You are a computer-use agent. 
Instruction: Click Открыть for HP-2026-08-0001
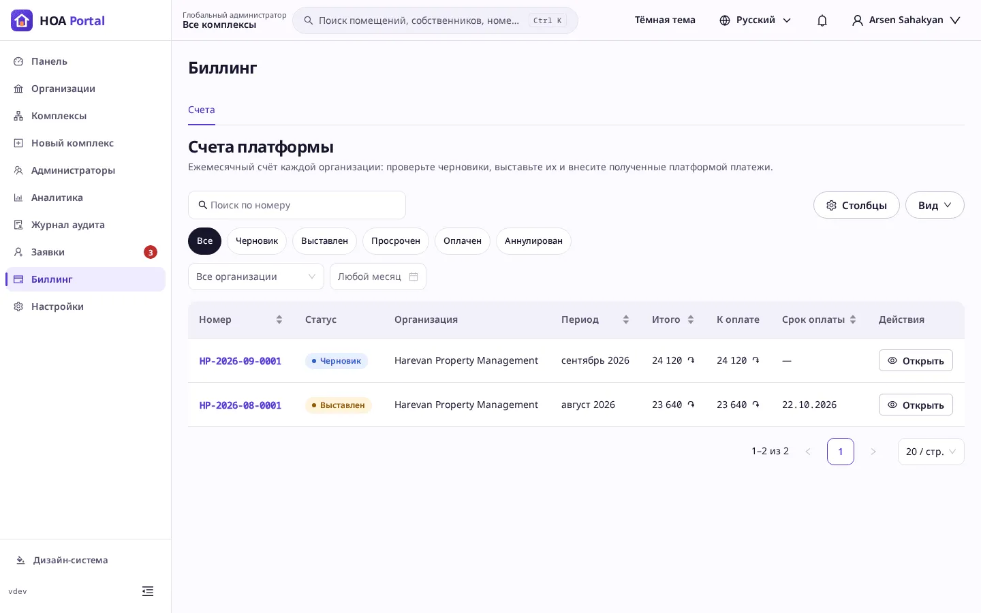pyautogui.click(x=916, y=405)
